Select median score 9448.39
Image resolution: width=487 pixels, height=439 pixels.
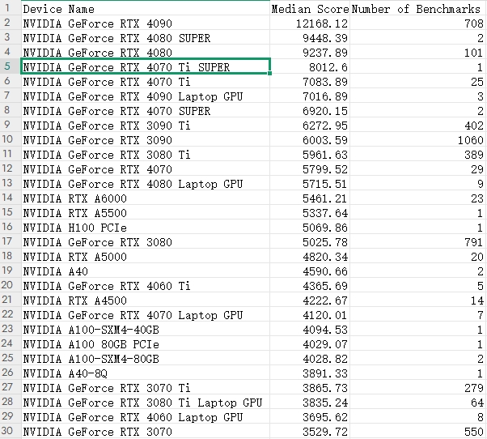[310, 37]
